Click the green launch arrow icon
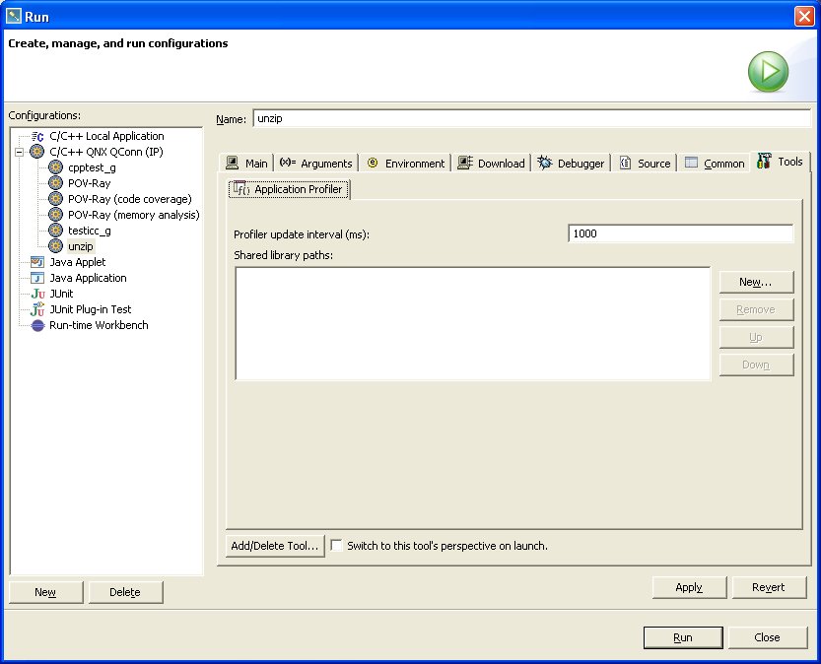 click(768, 71)
